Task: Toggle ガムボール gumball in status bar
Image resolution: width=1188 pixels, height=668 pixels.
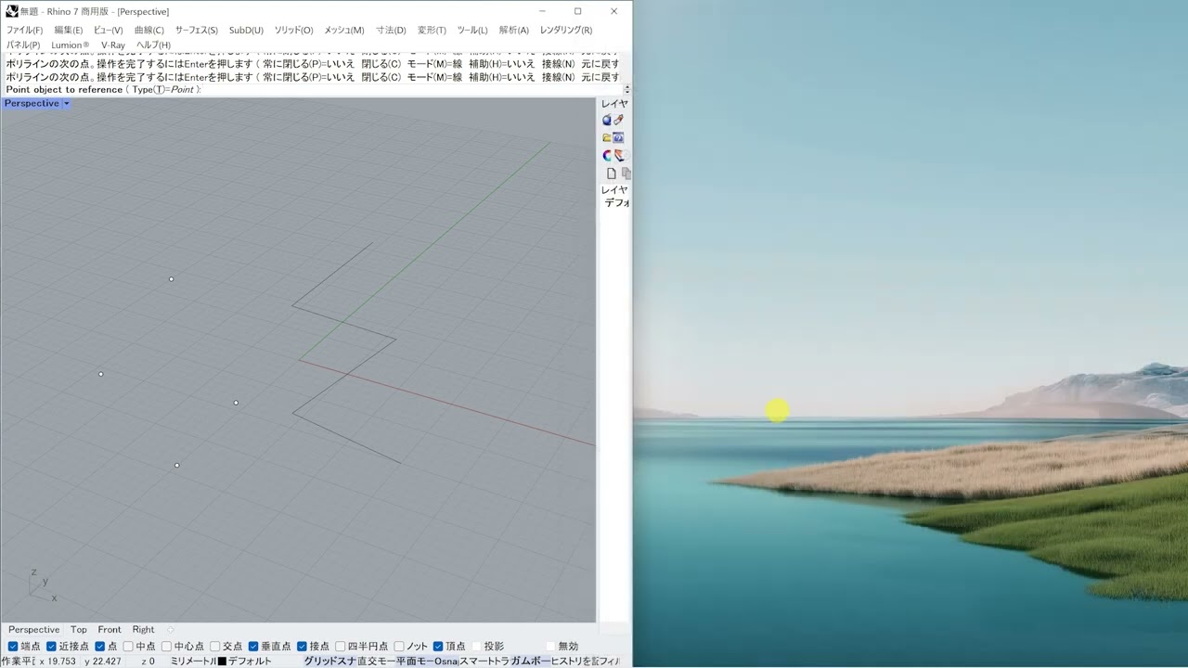Action: (530, 662)
